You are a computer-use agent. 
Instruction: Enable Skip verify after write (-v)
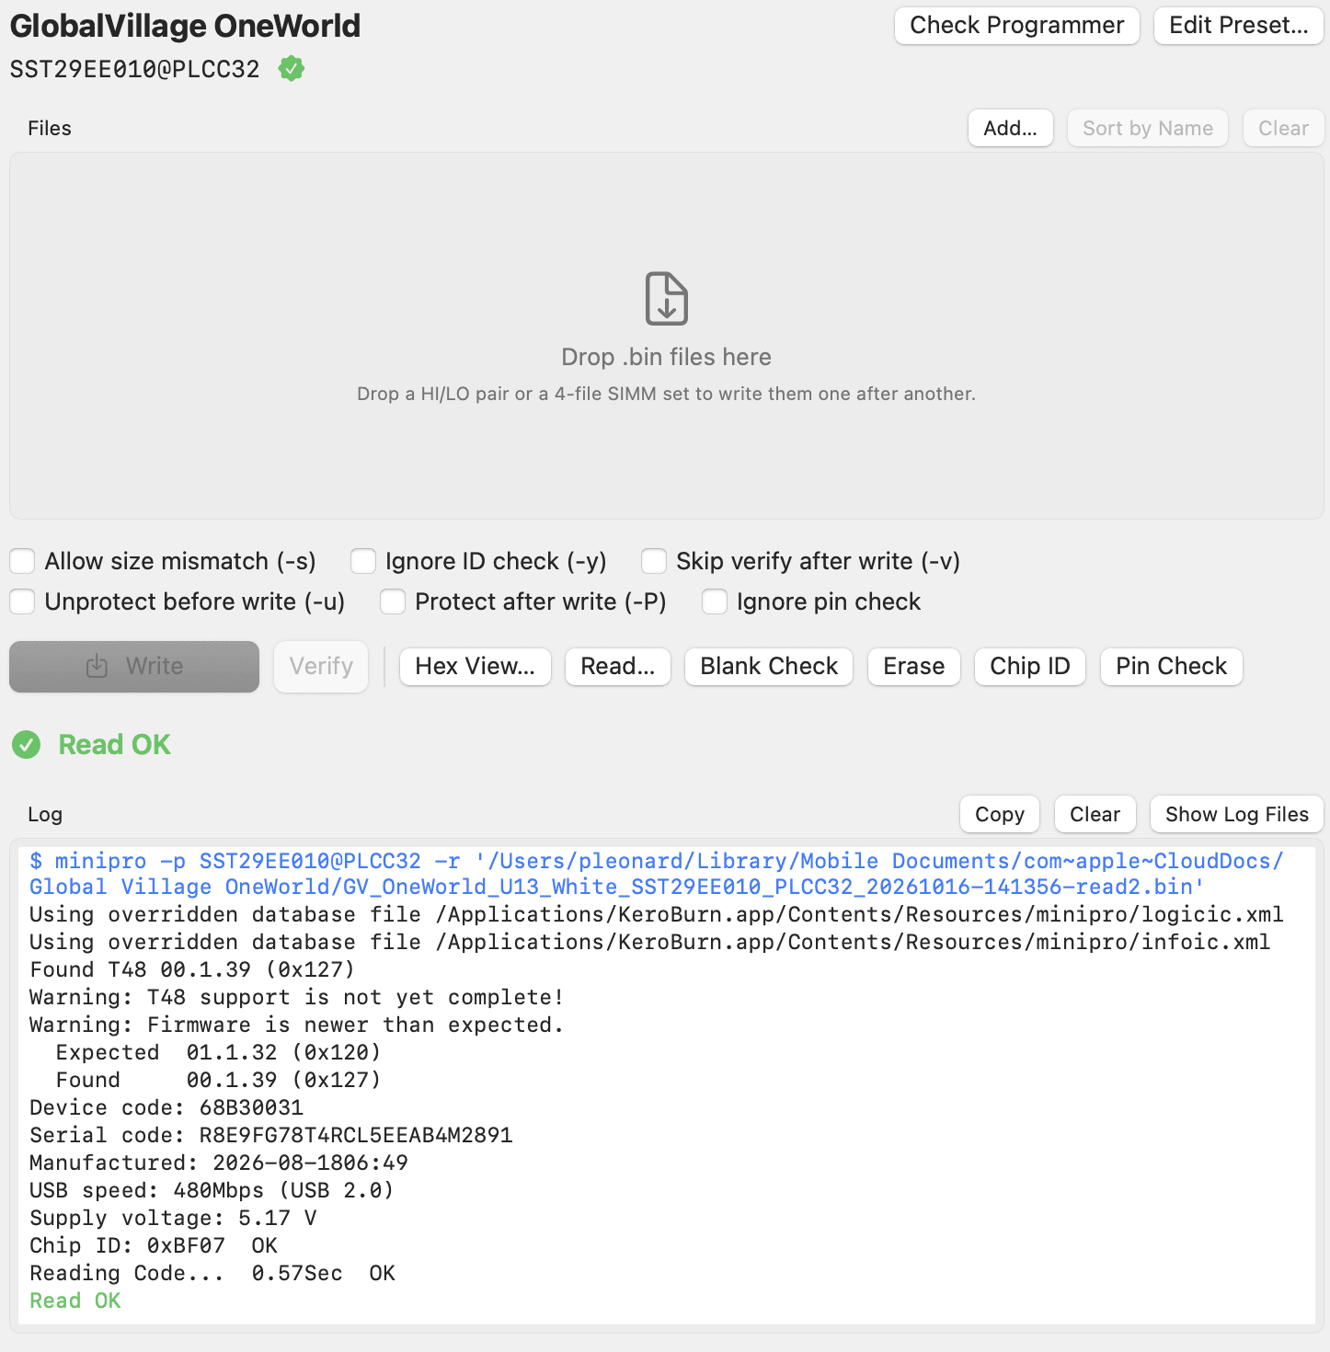click(x=654, y=561)
